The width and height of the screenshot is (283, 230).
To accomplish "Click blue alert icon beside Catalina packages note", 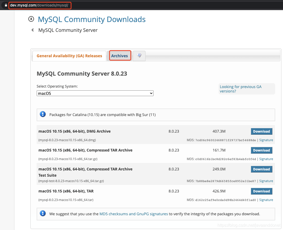I will (43, 114).
